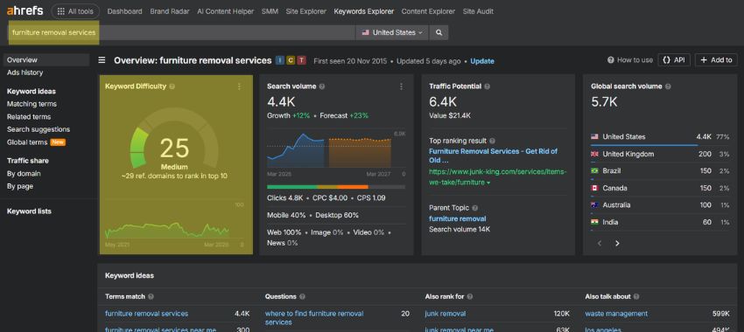The image size is (744, 332).
Task: Click the Global search volume help icon
Action: [668, 86]
